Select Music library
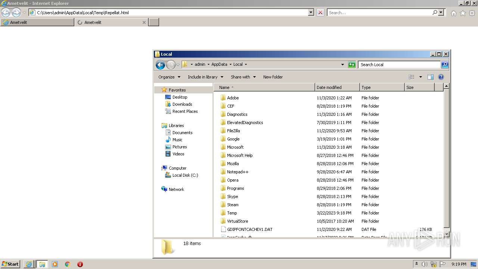The height and width of the screenshot is (269, 478). pos(177,140)
